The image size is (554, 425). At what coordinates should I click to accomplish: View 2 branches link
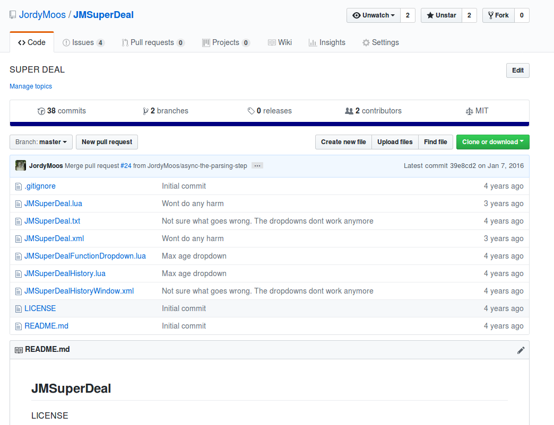166,111
